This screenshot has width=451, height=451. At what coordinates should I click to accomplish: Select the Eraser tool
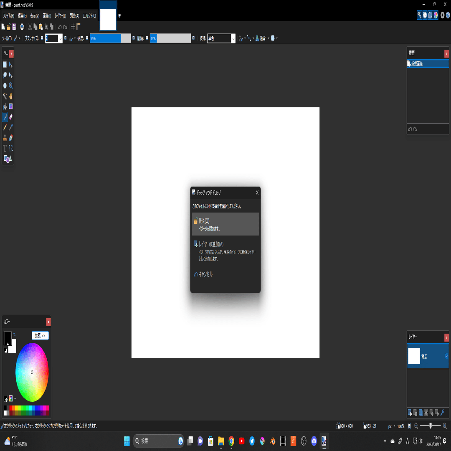pos(10,117)
